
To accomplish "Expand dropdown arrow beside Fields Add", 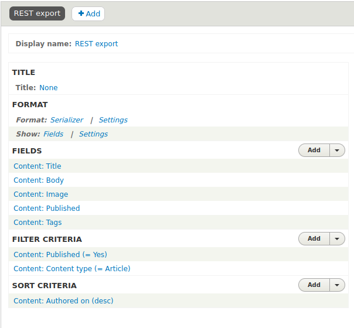I will pos(337,151).
